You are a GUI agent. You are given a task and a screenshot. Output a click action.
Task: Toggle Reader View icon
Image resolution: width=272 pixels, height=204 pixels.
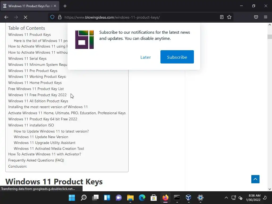(x=222, y=17)
